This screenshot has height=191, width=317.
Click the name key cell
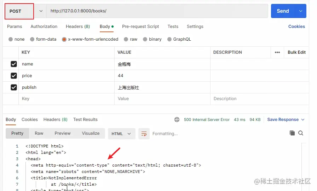pyautogui.click(x=67, y=64)
